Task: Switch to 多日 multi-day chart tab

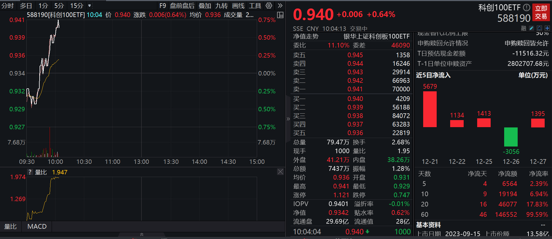Action: click(x=26, y=6)
